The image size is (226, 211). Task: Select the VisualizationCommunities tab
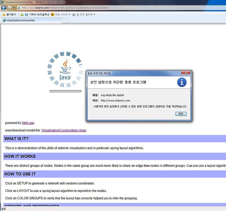point(32,20)
